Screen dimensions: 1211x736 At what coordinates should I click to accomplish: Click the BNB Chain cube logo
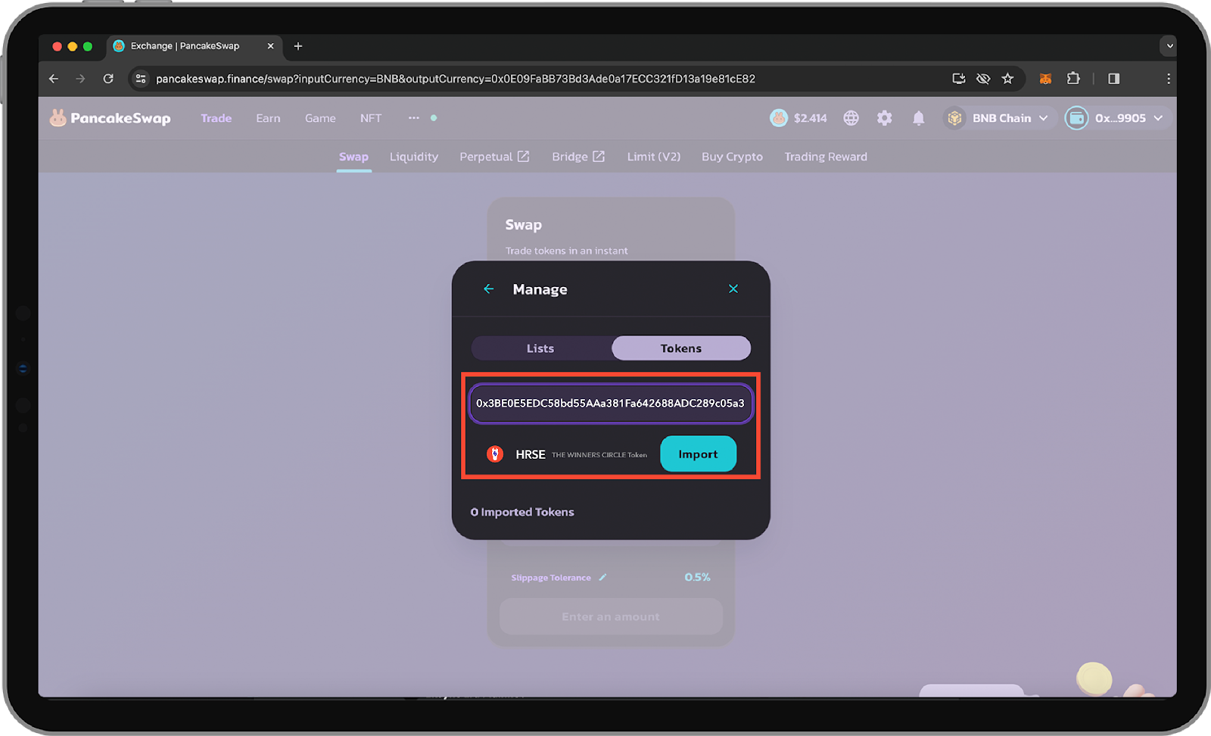[954, 118]
